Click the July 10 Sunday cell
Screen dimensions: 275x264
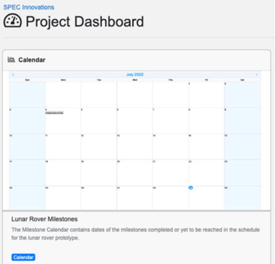(x=27, y=147)
